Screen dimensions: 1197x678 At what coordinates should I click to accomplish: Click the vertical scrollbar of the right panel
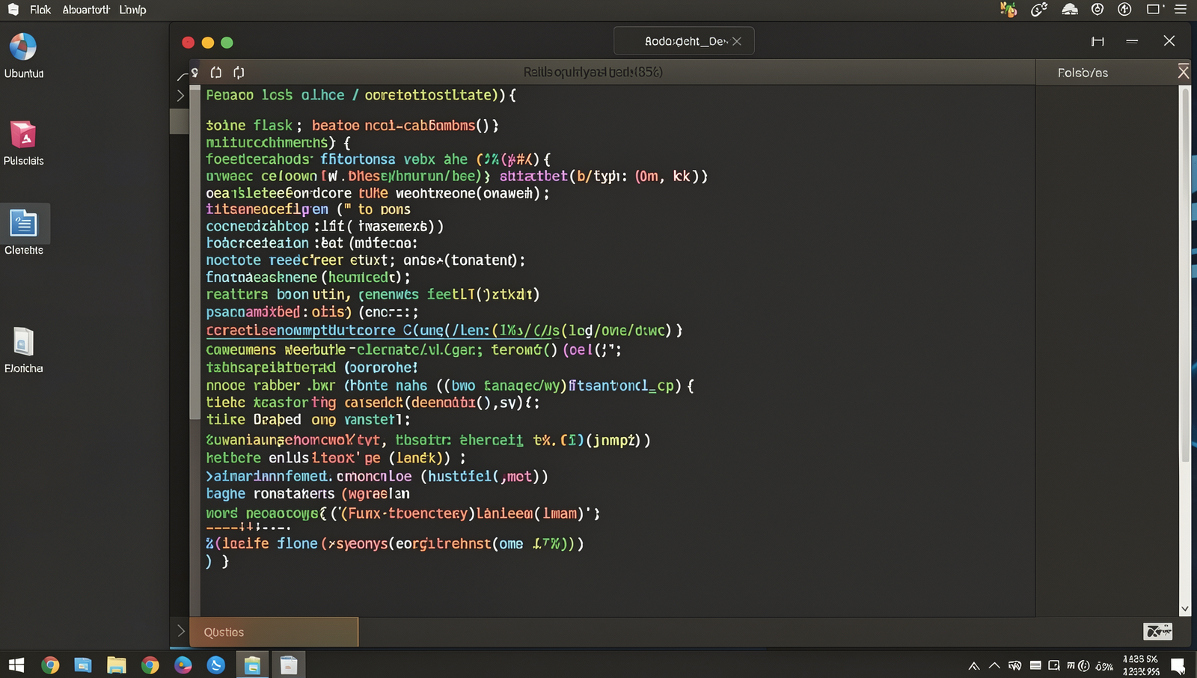pos(1184,275)
